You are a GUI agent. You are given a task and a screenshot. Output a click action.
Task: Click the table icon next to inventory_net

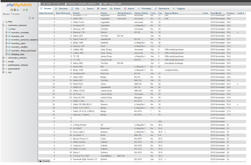tap(9, 36)
